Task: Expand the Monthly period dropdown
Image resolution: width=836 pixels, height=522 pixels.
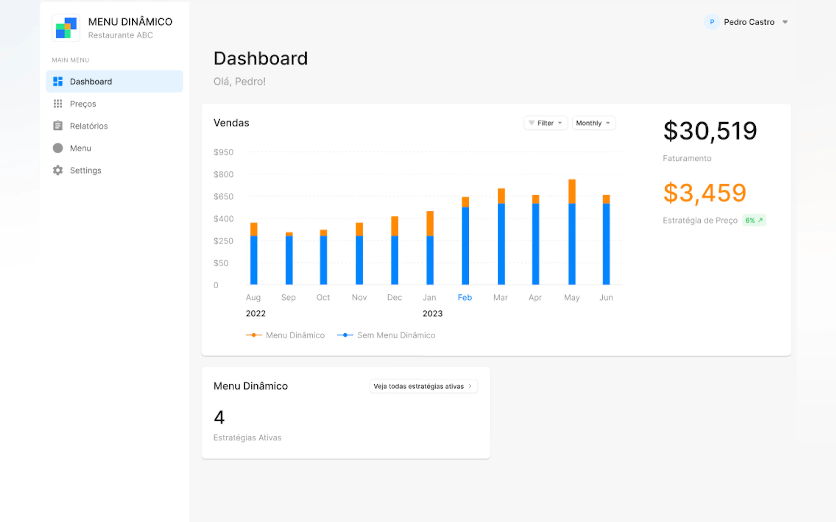Action: (593, 123)
